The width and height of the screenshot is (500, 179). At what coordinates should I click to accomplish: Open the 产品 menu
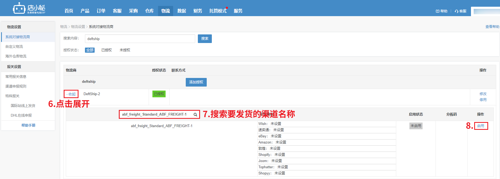click(85, 11)
